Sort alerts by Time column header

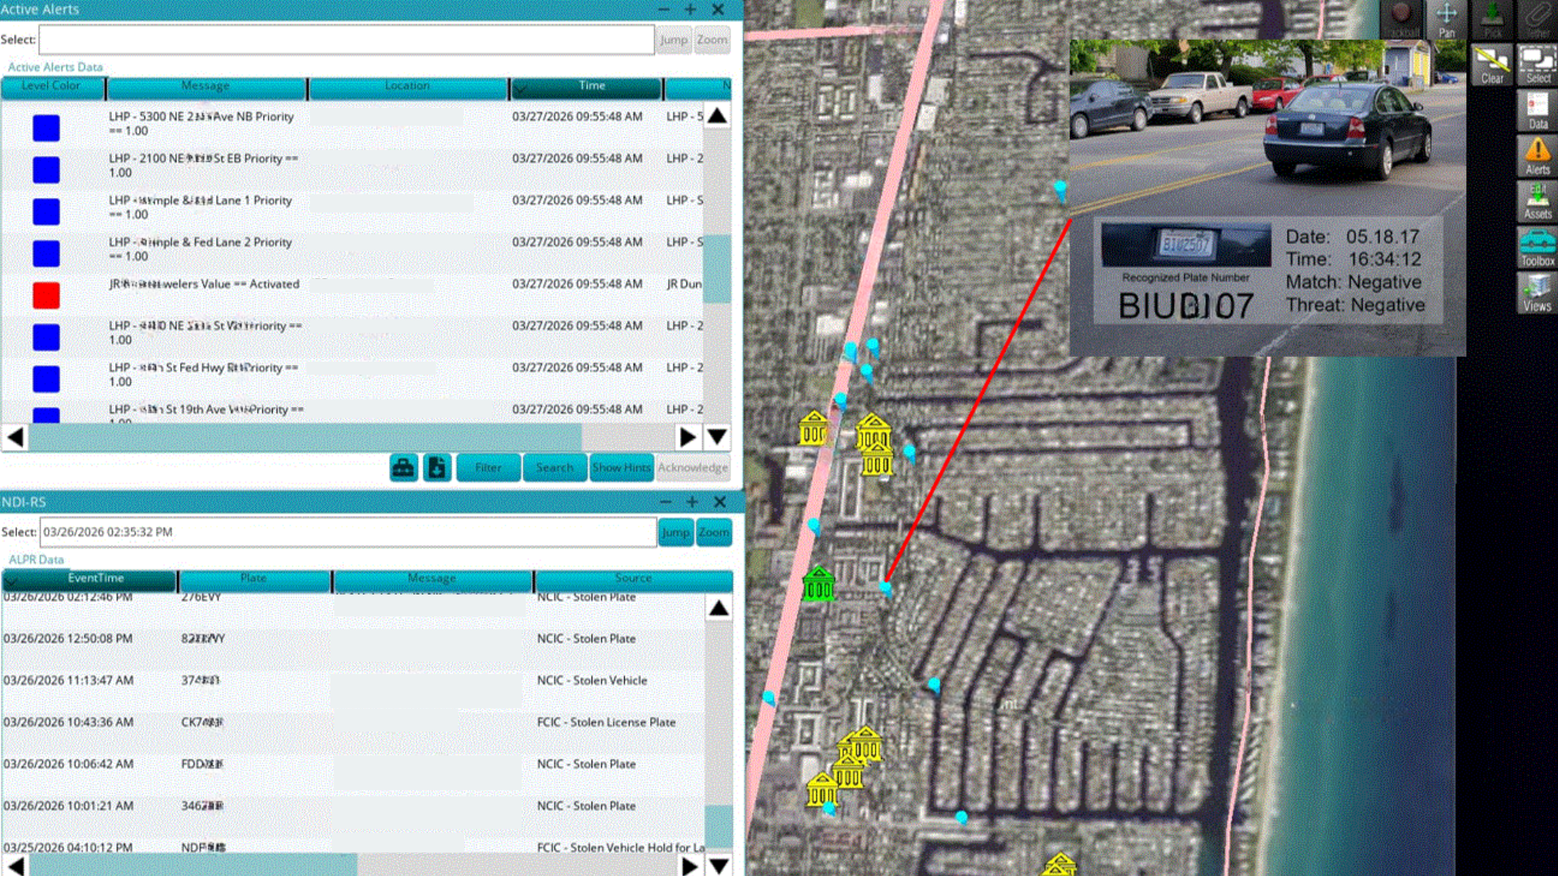click(x=592, y=86)
